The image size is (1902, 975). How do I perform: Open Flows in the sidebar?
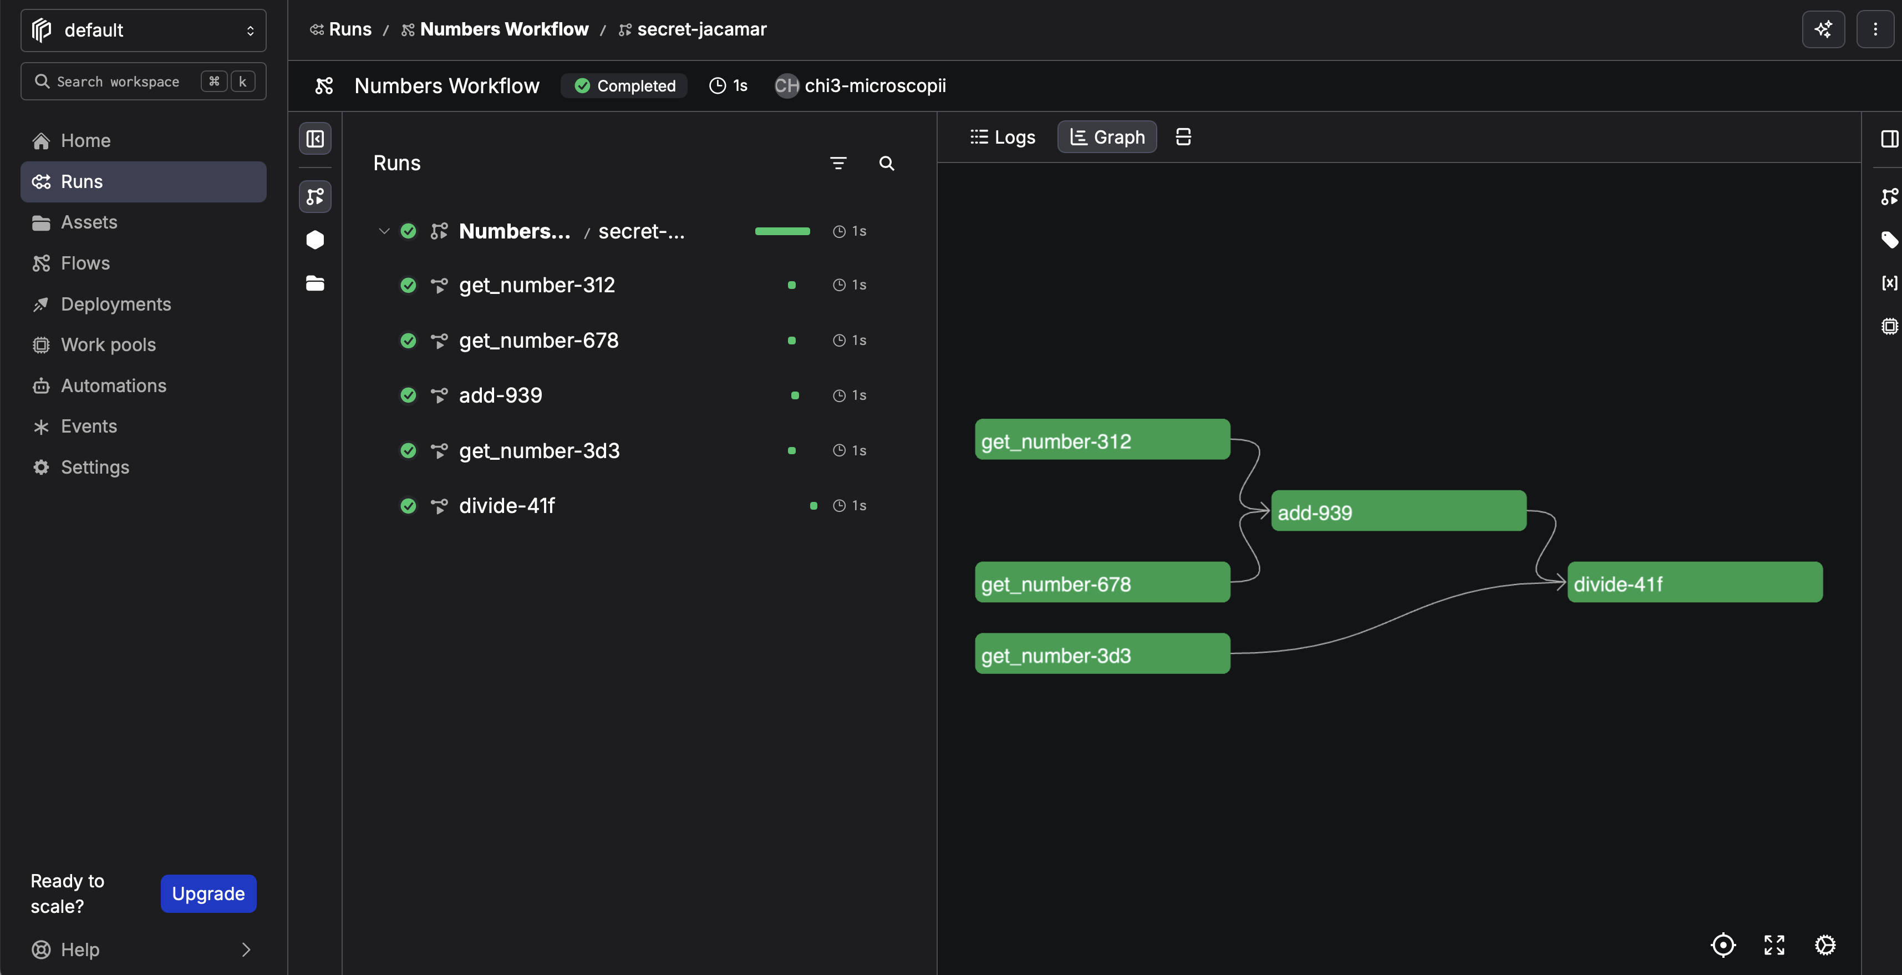tap(143, 263)
